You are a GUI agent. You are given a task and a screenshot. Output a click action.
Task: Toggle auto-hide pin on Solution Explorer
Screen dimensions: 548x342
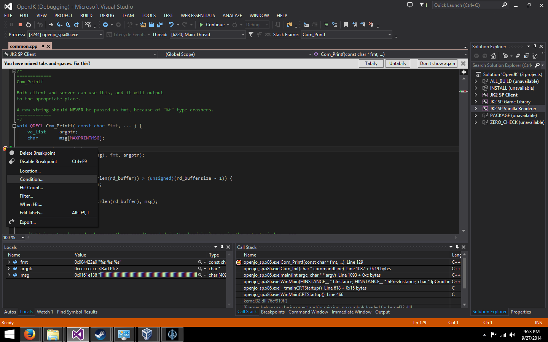tap(535, 46)
